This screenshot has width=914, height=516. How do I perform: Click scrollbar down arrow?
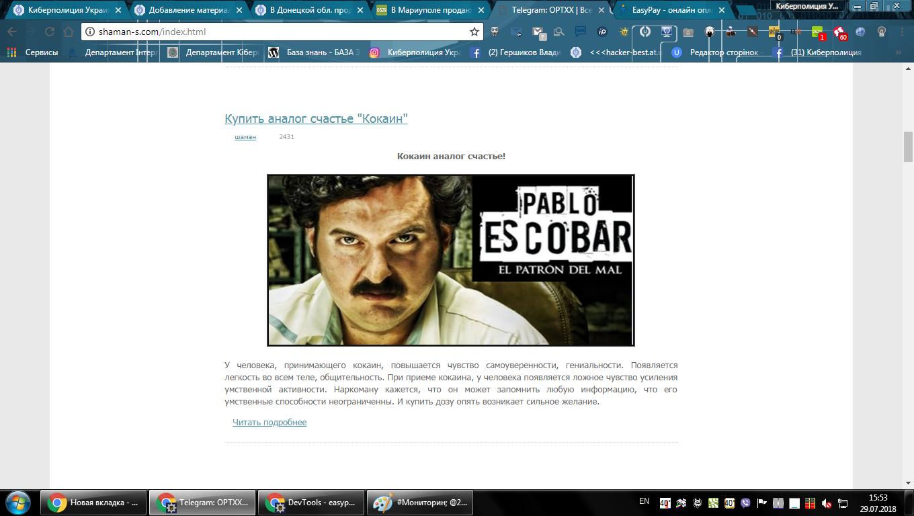(908, 483)
